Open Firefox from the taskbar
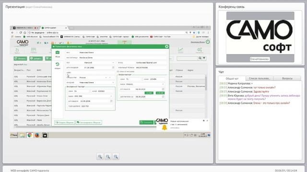 coord(37,135)
